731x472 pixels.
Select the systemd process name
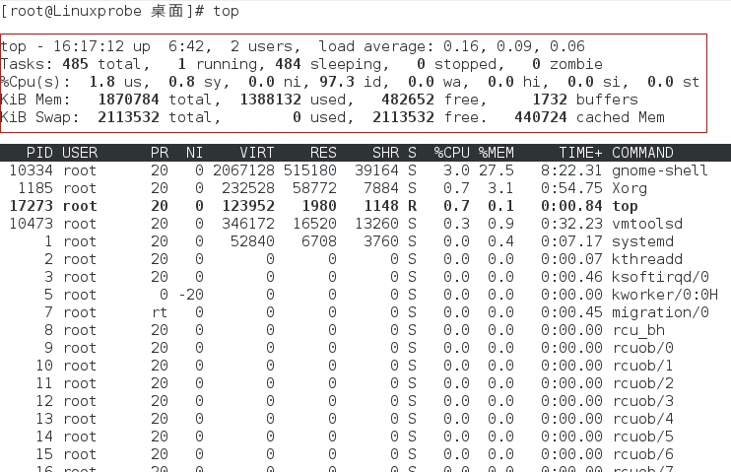[x=642, y=241]
